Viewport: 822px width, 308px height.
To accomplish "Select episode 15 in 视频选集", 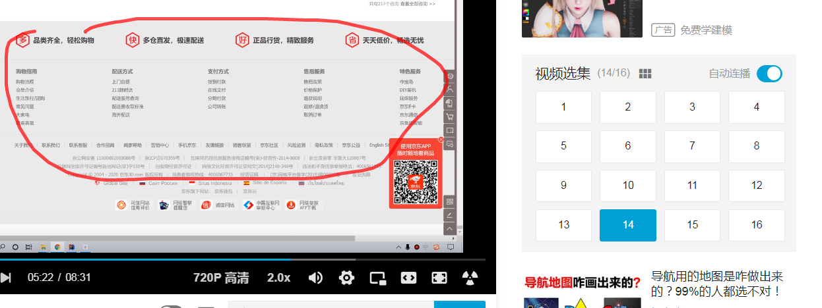I will pos(692,225).
